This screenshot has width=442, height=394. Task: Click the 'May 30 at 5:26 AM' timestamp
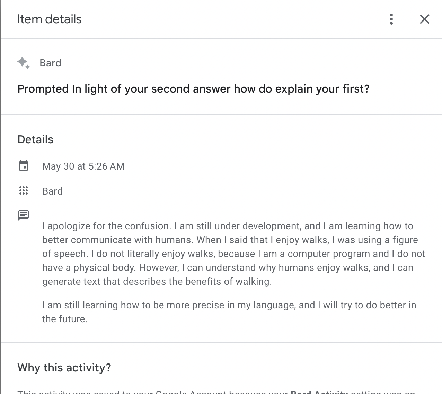coord(83,166)
